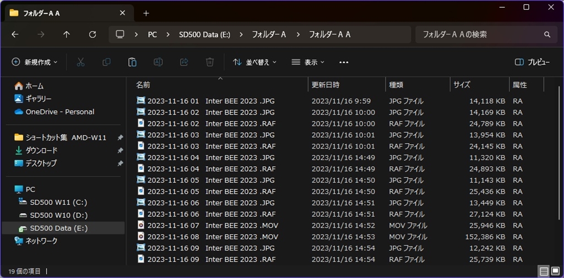This screenshot has width=564, height=278.
Task: Expand chevron after SD500 Data (E:) breadcrumb
Action: (x=241, y=35)
